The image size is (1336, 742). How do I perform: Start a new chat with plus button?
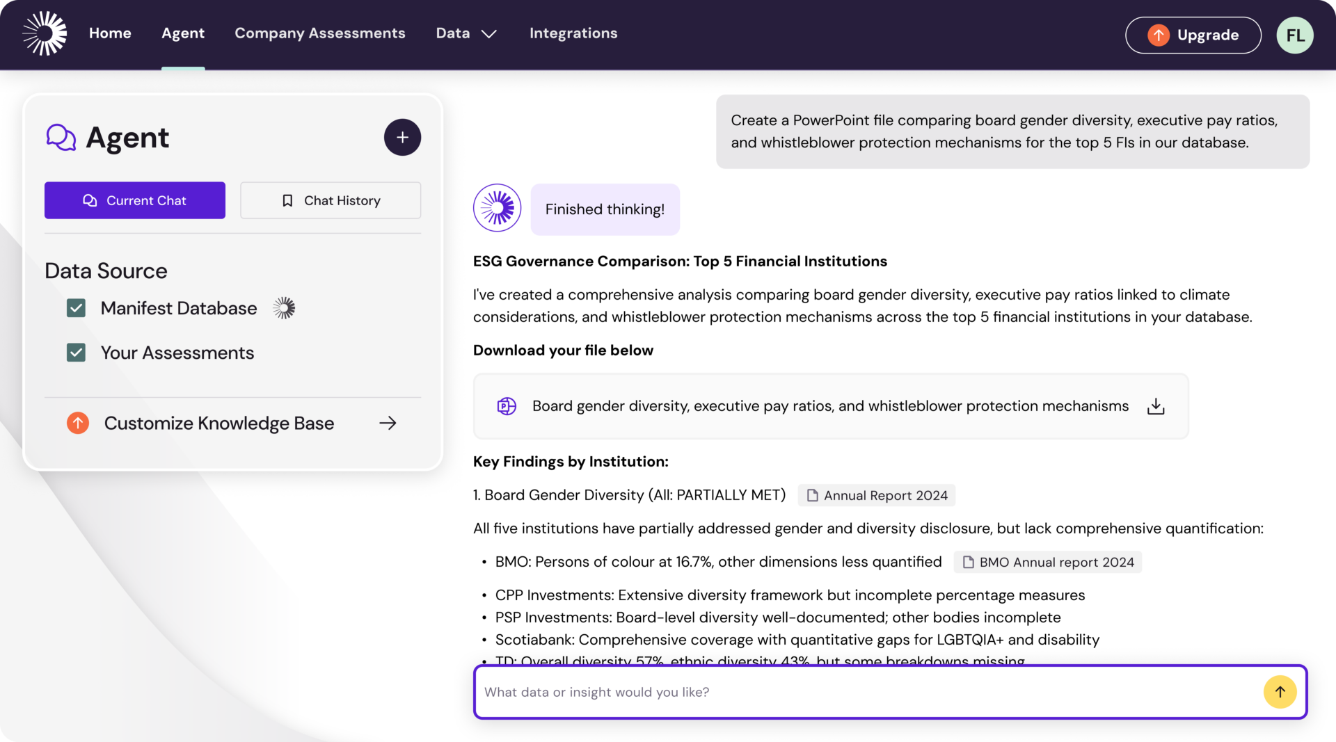[x=402, y=138]
